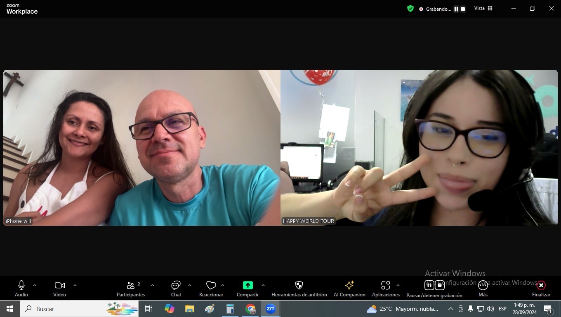This screenshot has width=561, height=317.
Task: Open File Explorer from the taskbar
Action: click(x=189, y=309)
